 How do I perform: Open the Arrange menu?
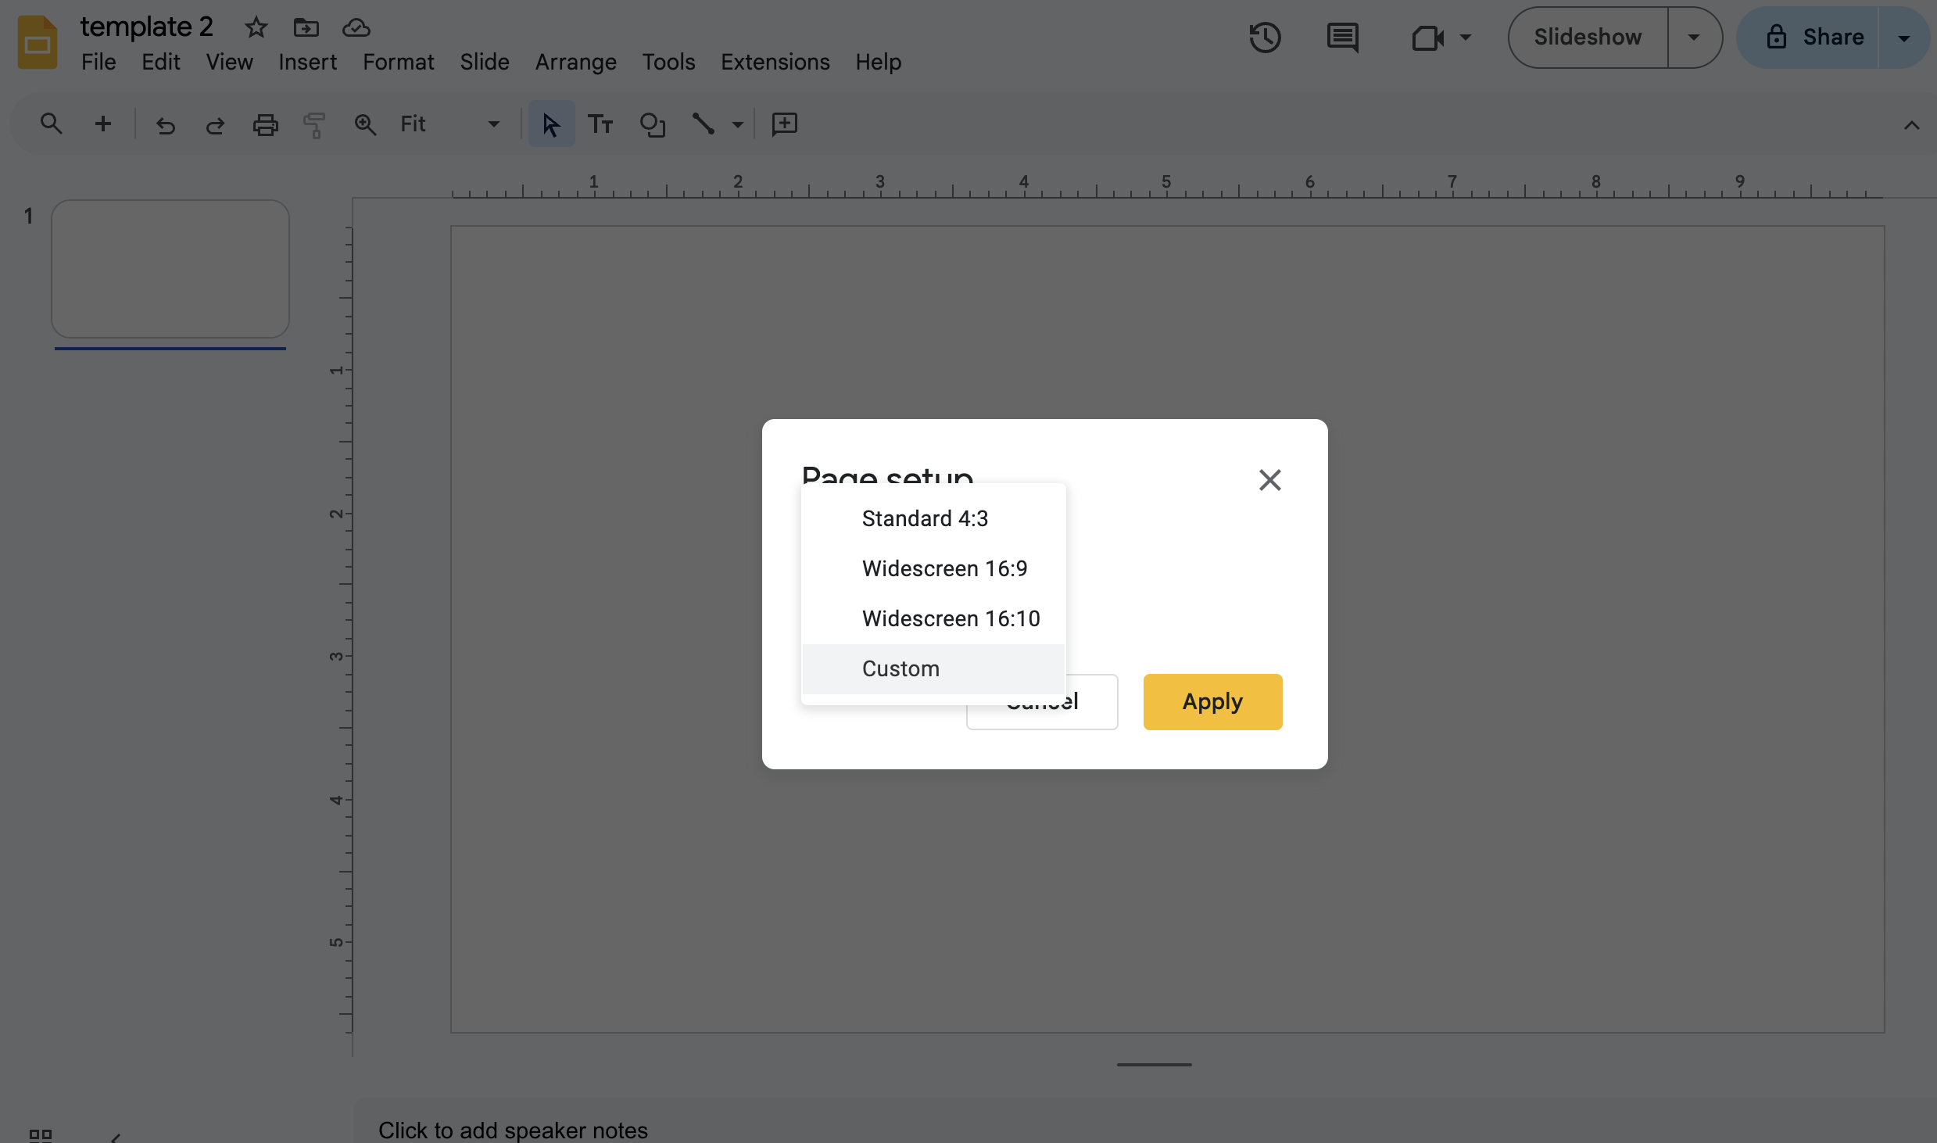575,62
